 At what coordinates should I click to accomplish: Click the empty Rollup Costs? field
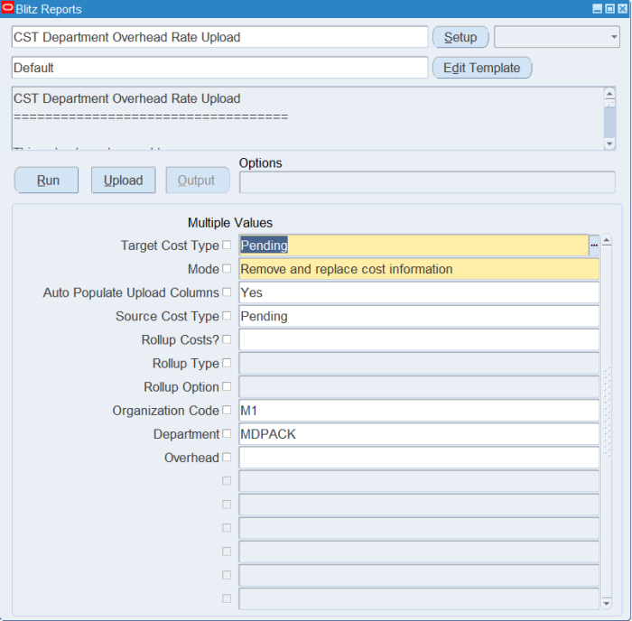419,339
